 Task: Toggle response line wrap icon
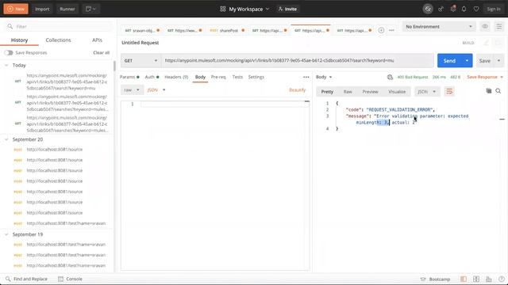point(449,92)
